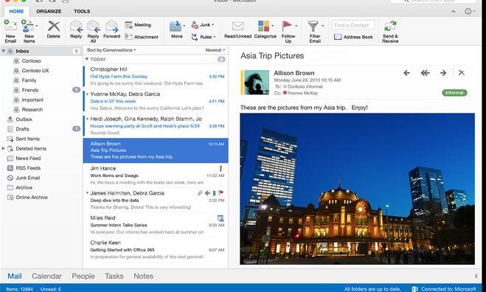Click the green Informal category tag
This screenshot has width=486, height=292.
coord(454,93)
